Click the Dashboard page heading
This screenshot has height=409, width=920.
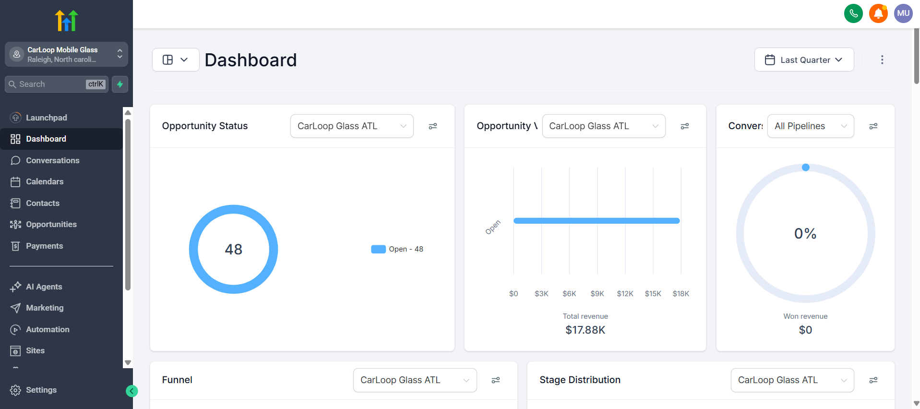[251, 60]
